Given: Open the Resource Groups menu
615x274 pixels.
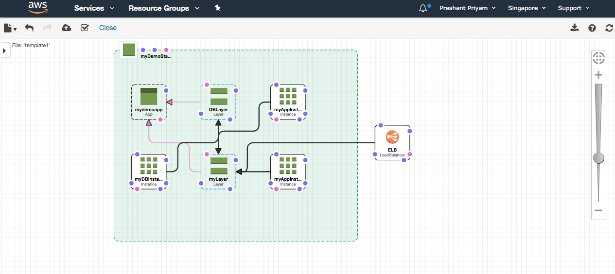Looking at the screenshot, I should coord(163,8).
